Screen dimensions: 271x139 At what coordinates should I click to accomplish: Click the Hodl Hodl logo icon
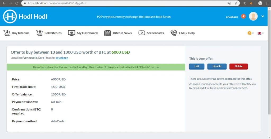point(10,17)
